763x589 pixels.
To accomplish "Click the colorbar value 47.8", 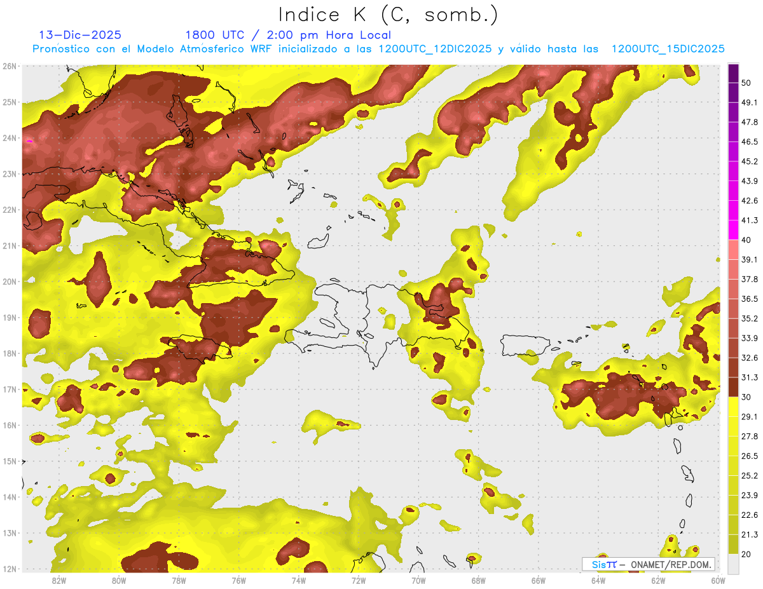I will pos(750,122).
